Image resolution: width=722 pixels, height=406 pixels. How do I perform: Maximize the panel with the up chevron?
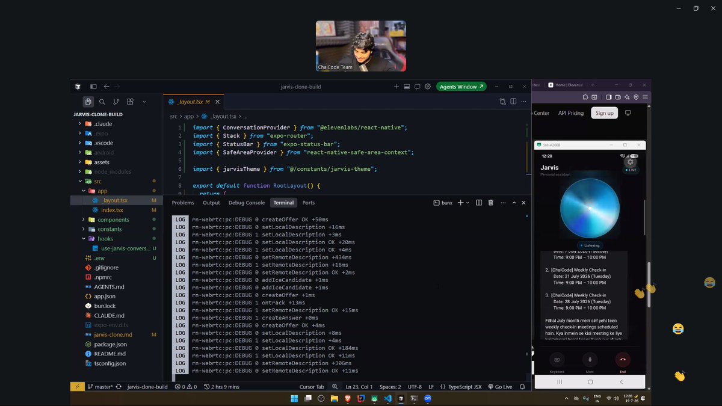pyautogui.click(x=514, y=203)
